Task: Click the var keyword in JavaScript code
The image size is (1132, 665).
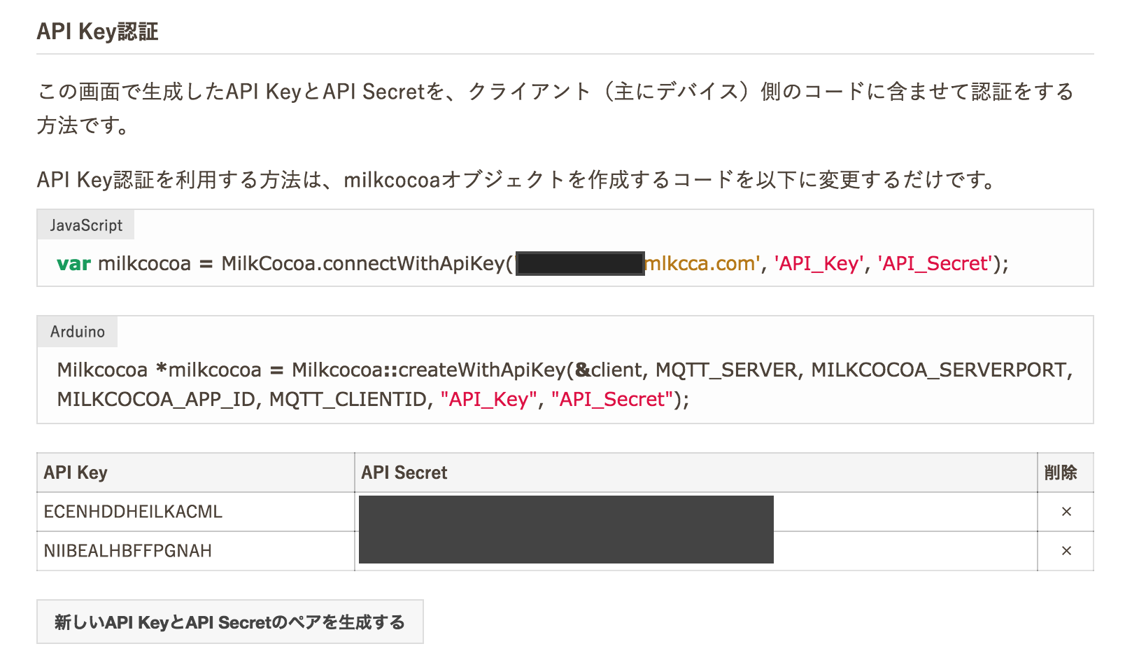Action: [74, 264]
